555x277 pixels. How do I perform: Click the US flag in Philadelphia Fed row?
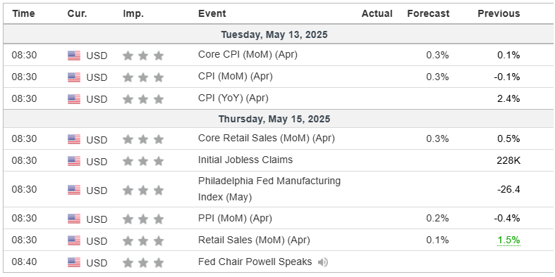pos(74,190)
